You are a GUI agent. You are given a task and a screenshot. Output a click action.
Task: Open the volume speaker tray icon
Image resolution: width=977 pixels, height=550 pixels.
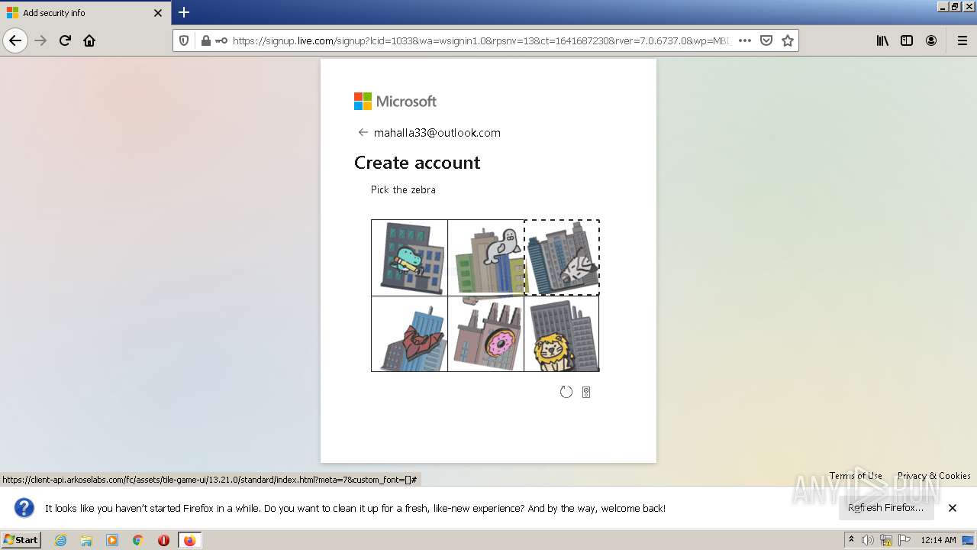869,540
